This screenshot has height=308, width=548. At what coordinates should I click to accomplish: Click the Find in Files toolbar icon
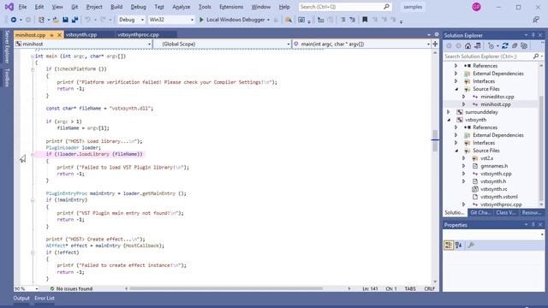pos(289,20)
